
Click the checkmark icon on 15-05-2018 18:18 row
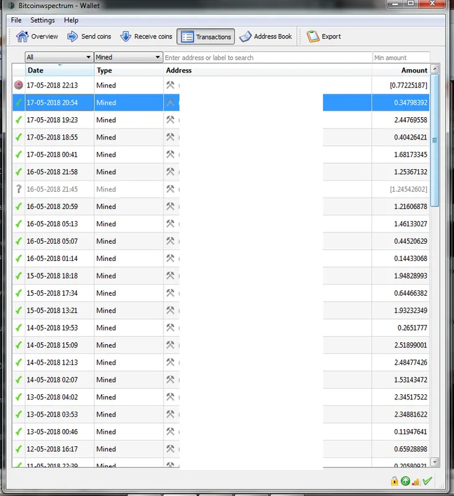coord(19,275)
